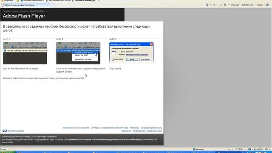Open the Страница menu
Image resolution: width=272 pixels, height=153 pixels.
click(235, 5)
